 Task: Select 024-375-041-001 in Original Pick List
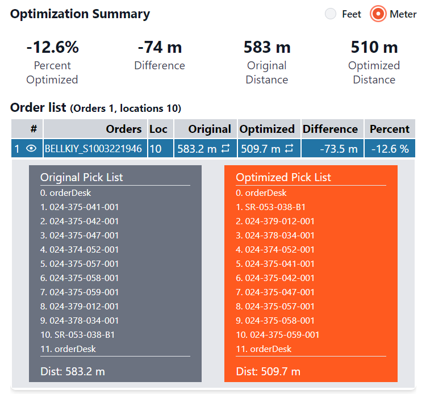click(x=84, y=207)
